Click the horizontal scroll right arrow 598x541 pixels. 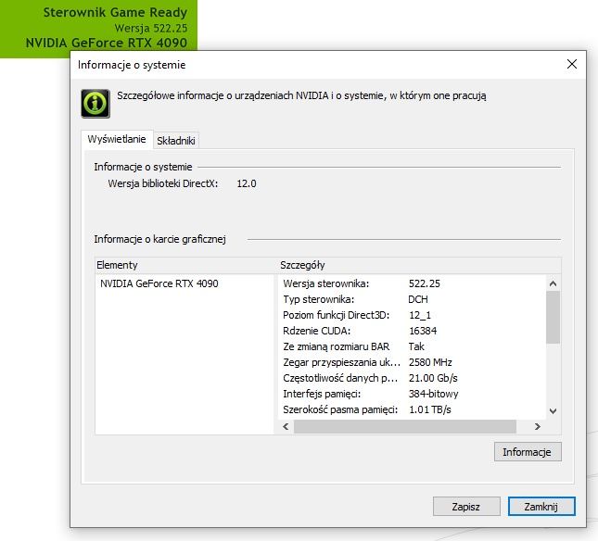[538, 427]
